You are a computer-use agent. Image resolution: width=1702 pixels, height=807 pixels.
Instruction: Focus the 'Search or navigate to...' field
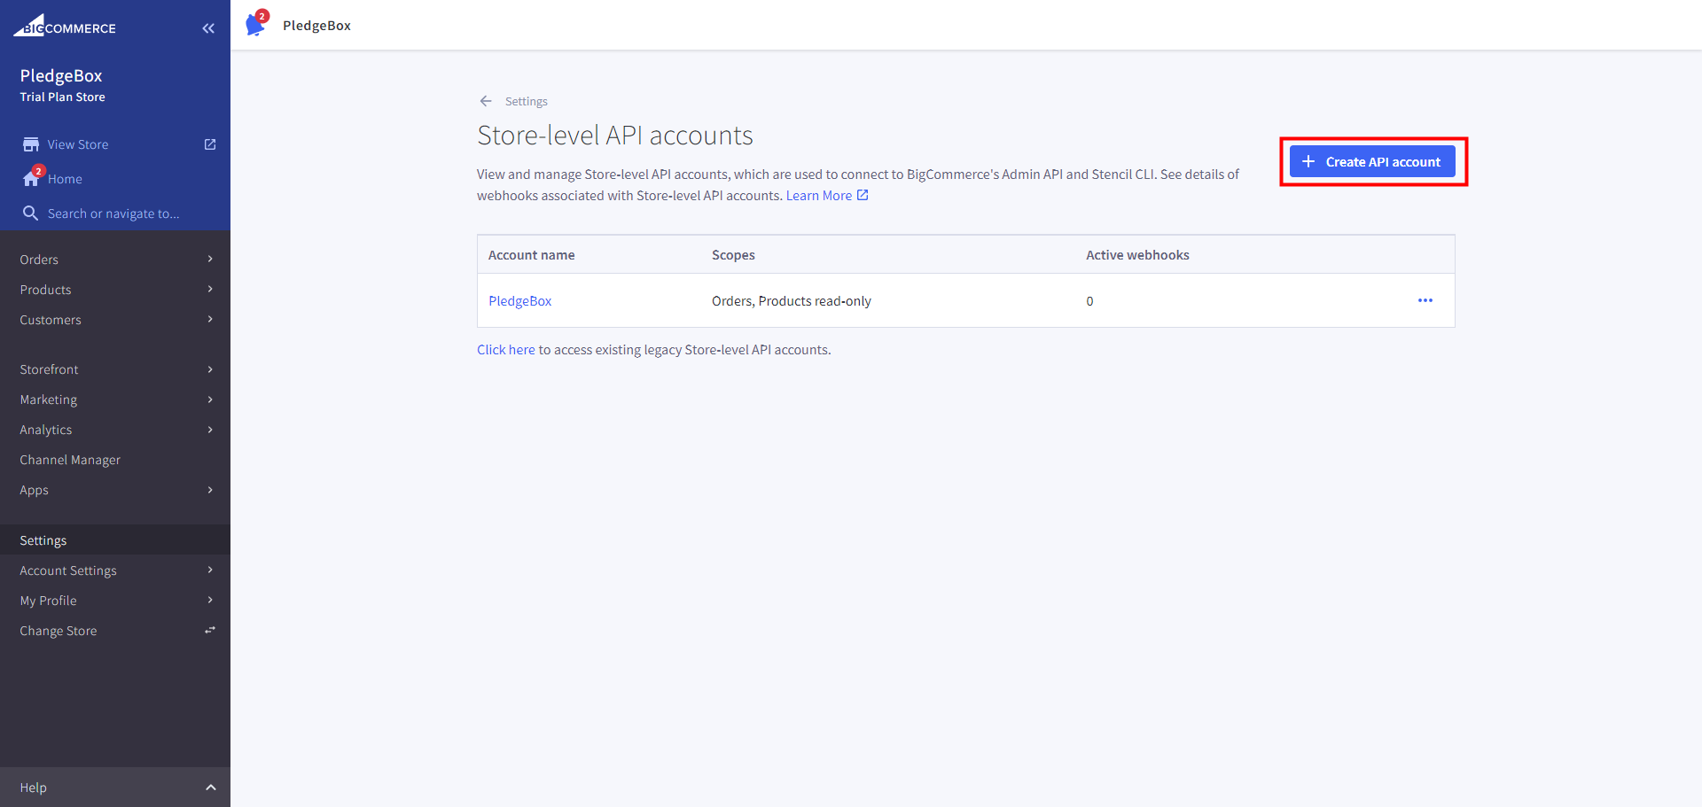[x=113, y=213]
